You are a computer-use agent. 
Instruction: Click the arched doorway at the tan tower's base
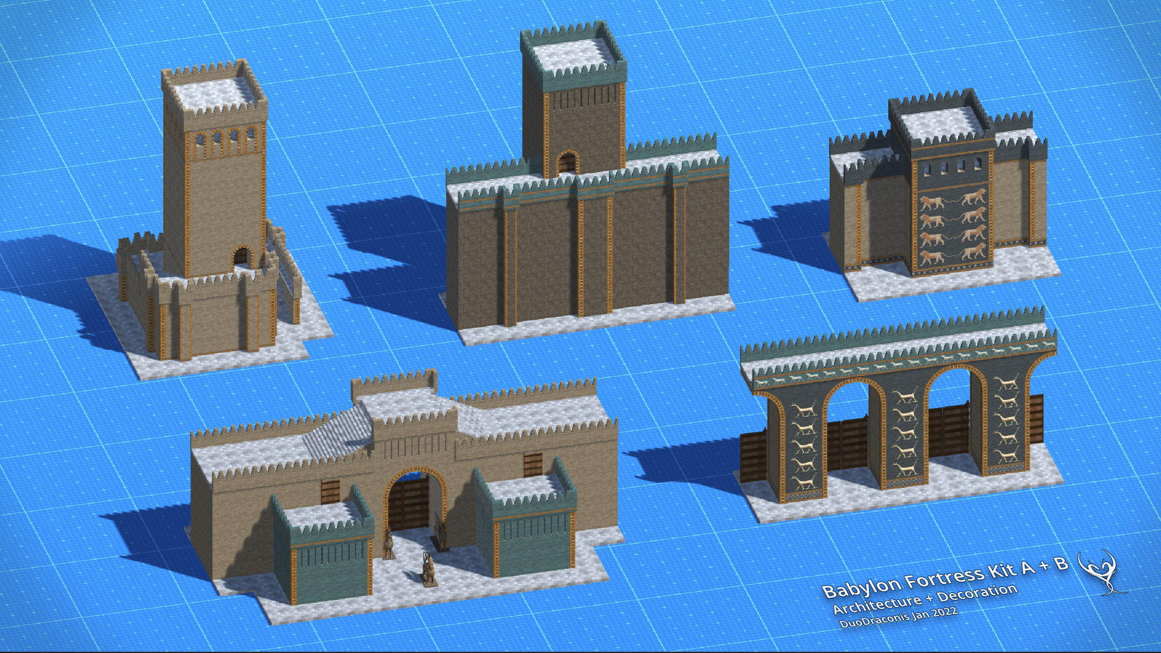point(241,257)
